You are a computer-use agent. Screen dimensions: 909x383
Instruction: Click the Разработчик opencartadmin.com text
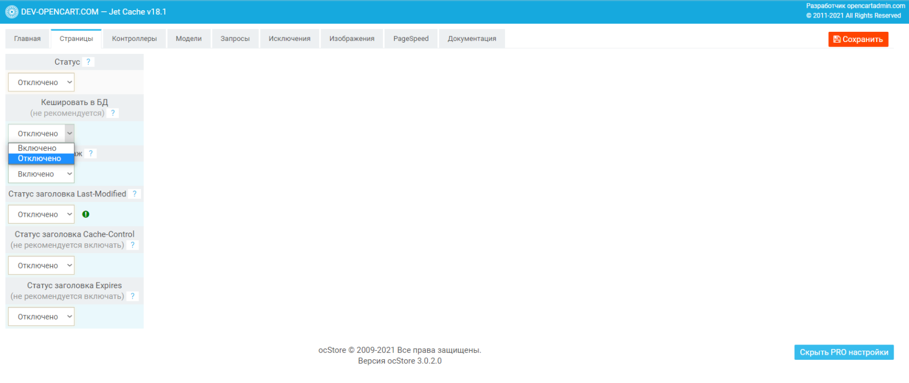856,6
